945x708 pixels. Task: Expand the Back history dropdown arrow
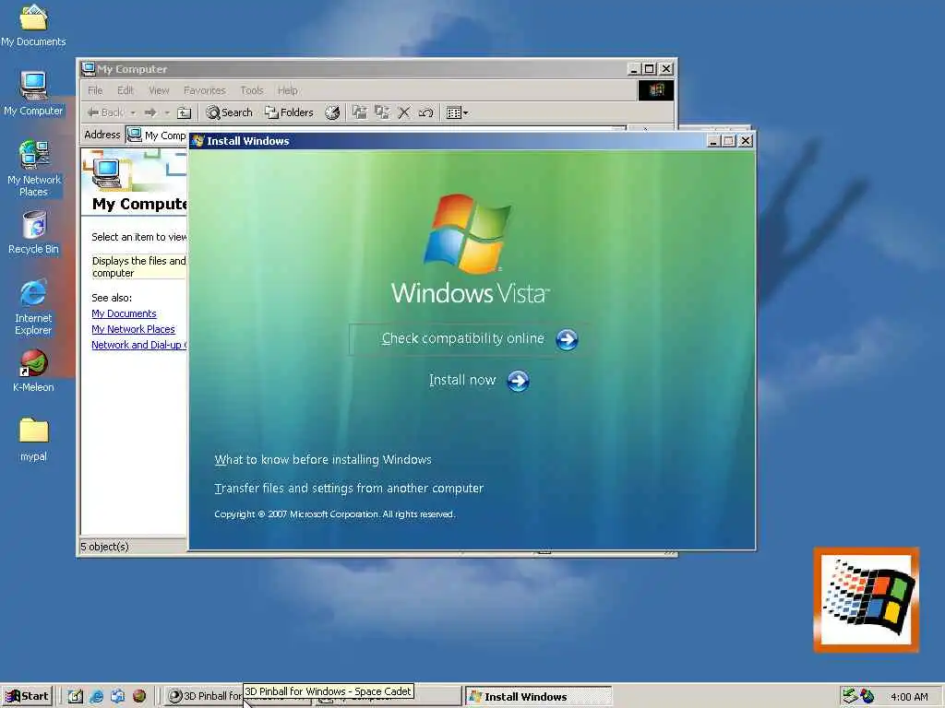133,112
